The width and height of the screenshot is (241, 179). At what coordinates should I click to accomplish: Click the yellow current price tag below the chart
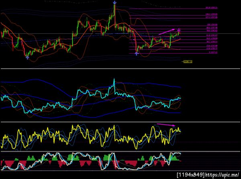pos(188,62)
